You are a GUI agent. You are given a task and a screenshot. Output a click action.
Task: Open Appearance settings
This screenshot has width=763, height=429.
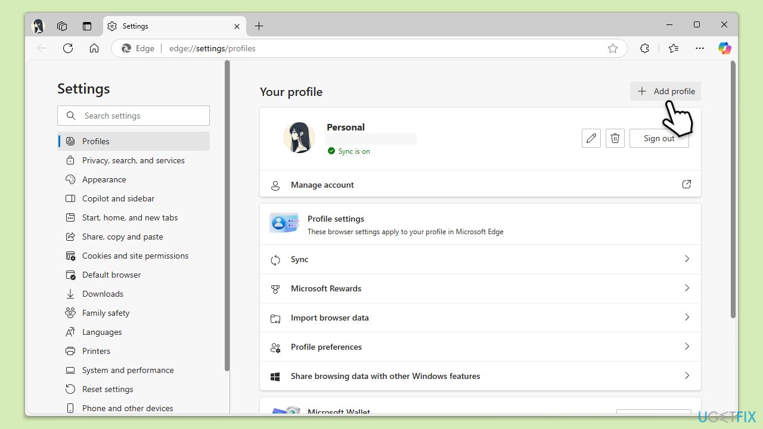pyautogui.click(x=134, y=179)
